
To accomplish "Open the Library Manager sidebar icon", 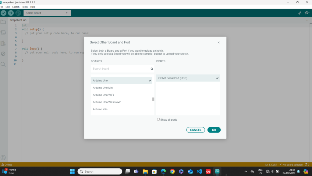I will [x=3, y=43].
